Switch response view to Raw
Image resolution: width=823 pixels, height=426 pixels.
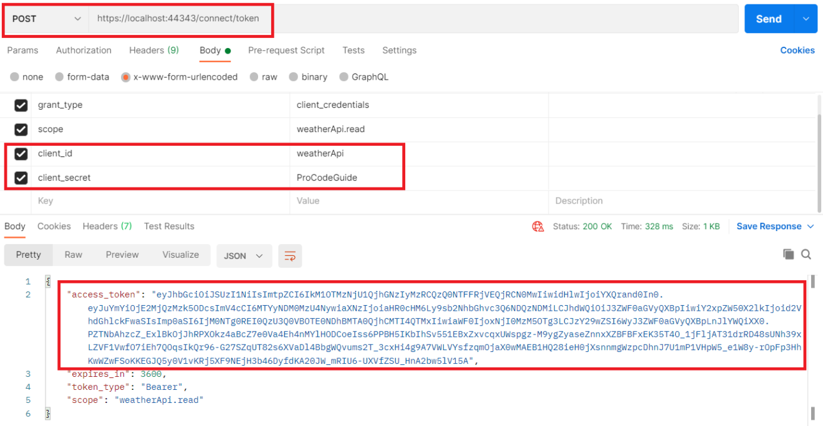(74, 255)
